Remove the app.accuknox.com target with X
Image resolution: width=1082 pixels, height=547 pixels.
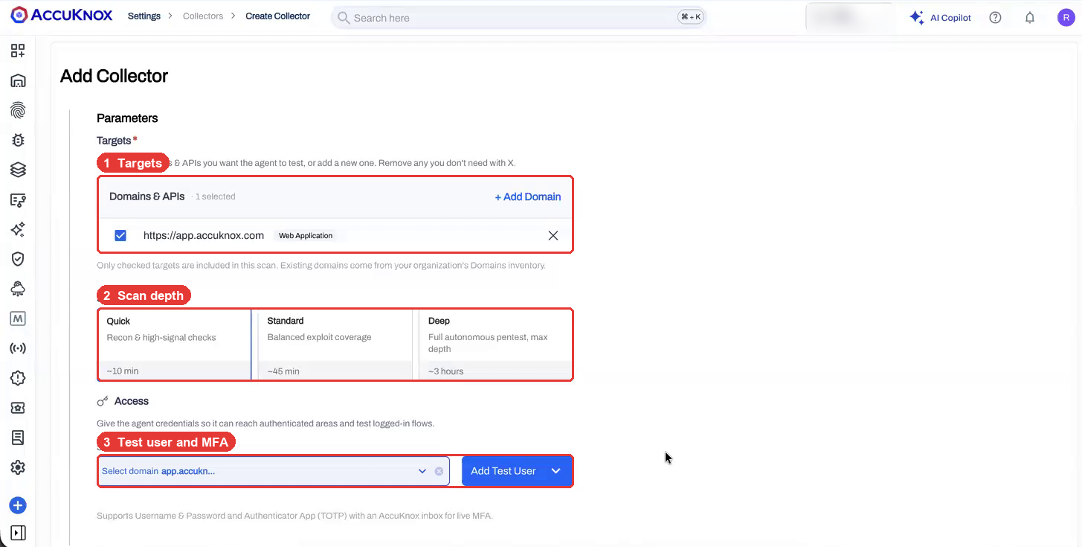click(553, 236)
